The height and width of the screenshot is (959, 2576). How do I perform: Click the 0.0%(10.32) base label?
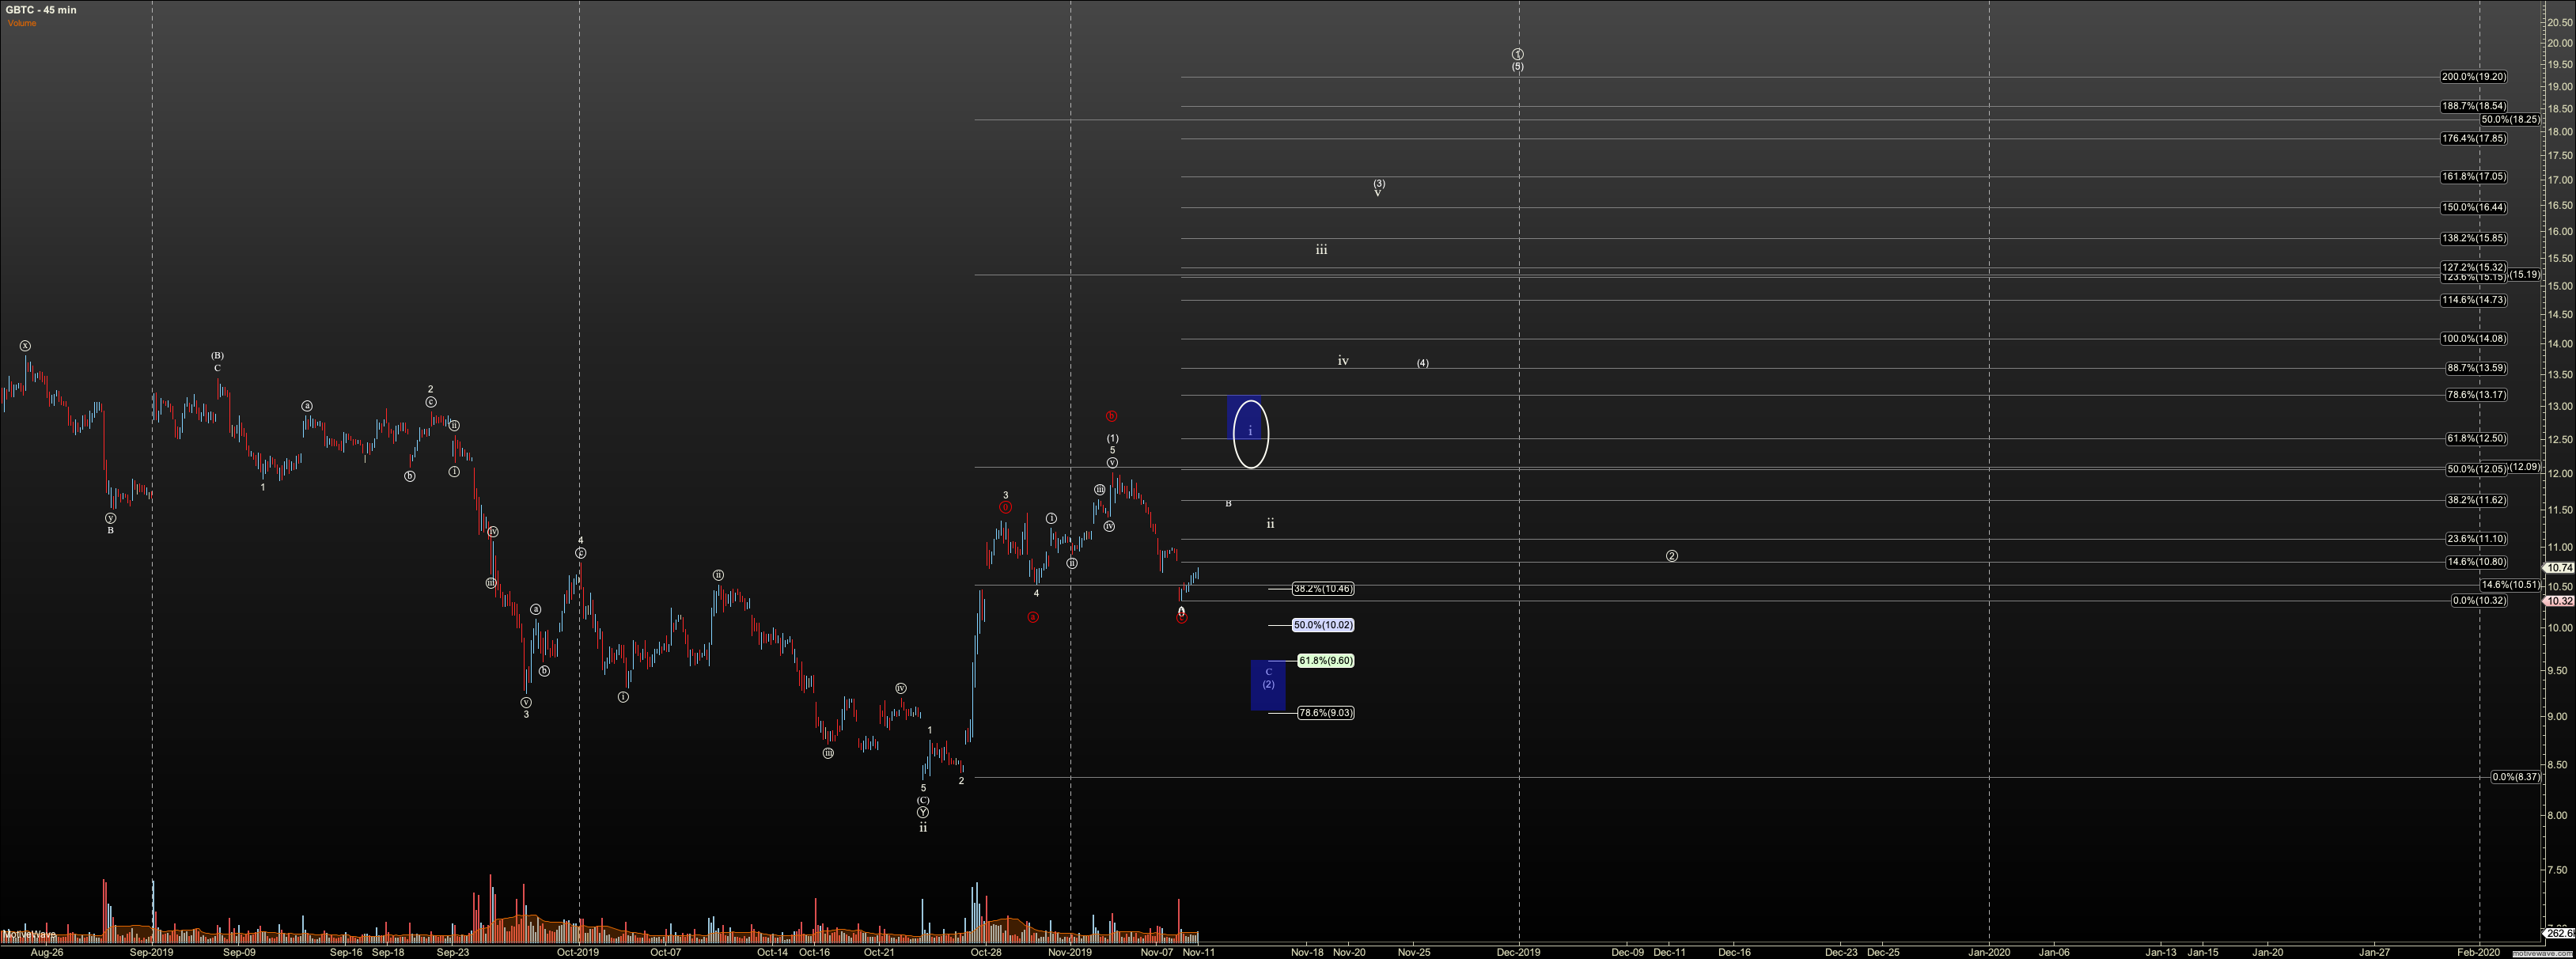pyautogui.click(x=2479, y=601)
